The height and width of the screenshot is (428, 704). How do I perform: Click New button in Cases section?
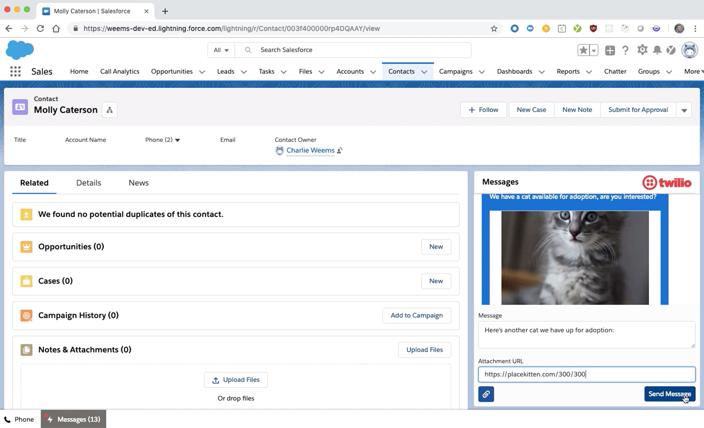pyautogui.click(x=436, y=281)
